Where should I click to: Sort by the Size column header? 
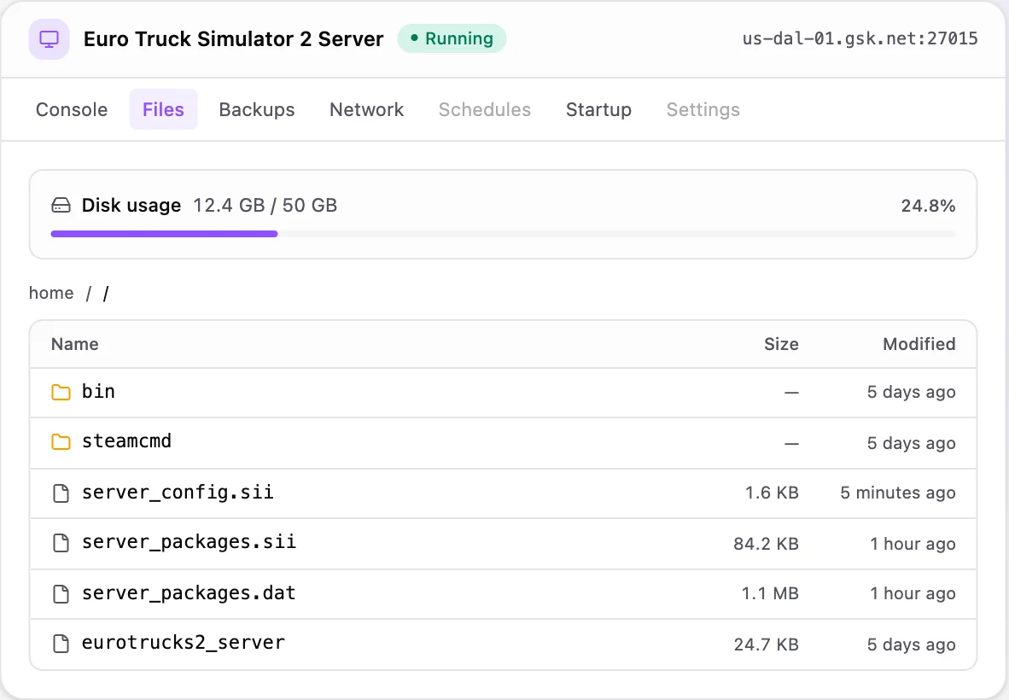click(781, 344)
